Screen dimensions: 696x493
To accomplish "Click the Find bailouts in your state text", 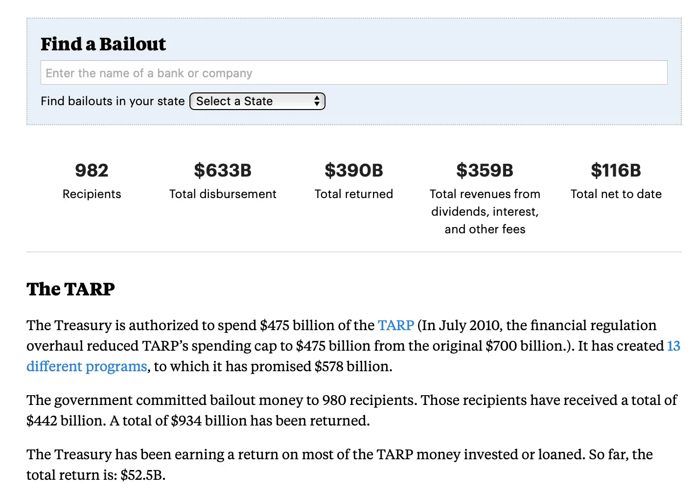I will pyautogui.click(x=112, y=101).
